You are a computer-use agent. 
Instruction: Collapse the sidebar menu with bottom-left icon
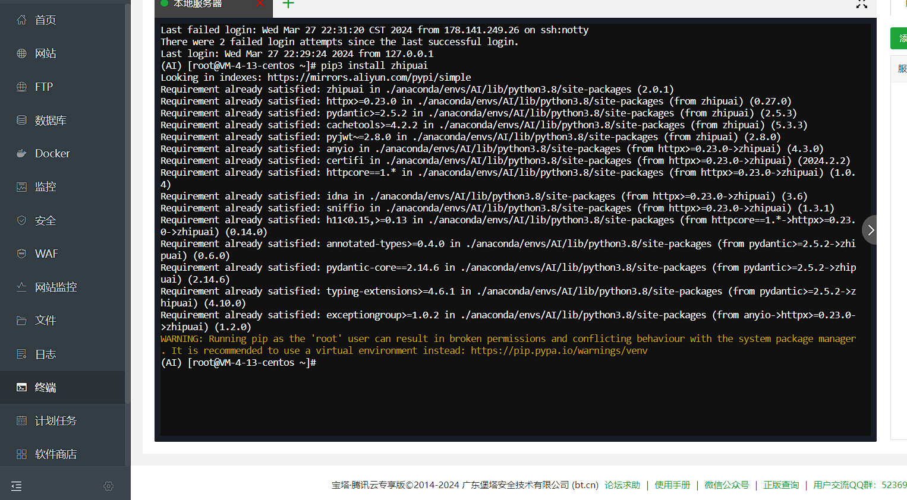pos(17,486)
